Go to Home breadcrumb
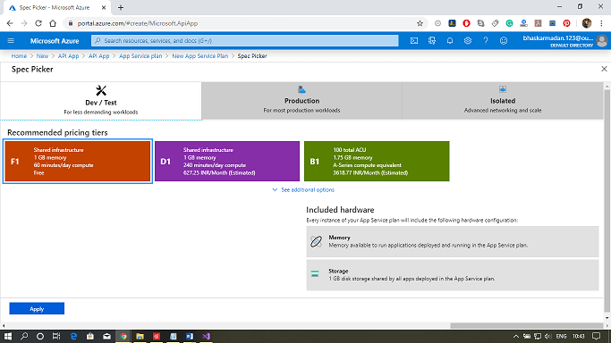Screen dimensions: 611x343 click(19, 56)
